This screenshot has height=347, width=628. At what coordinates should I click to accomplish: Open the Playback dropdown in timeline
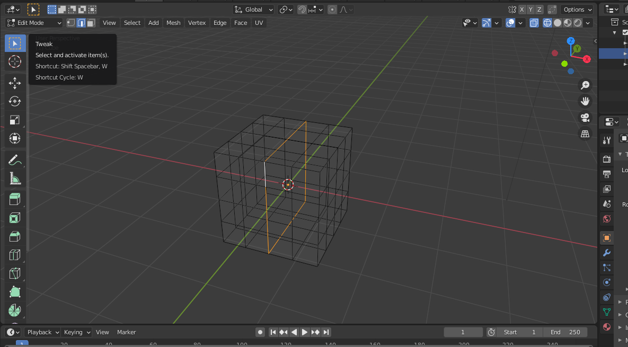43,332
